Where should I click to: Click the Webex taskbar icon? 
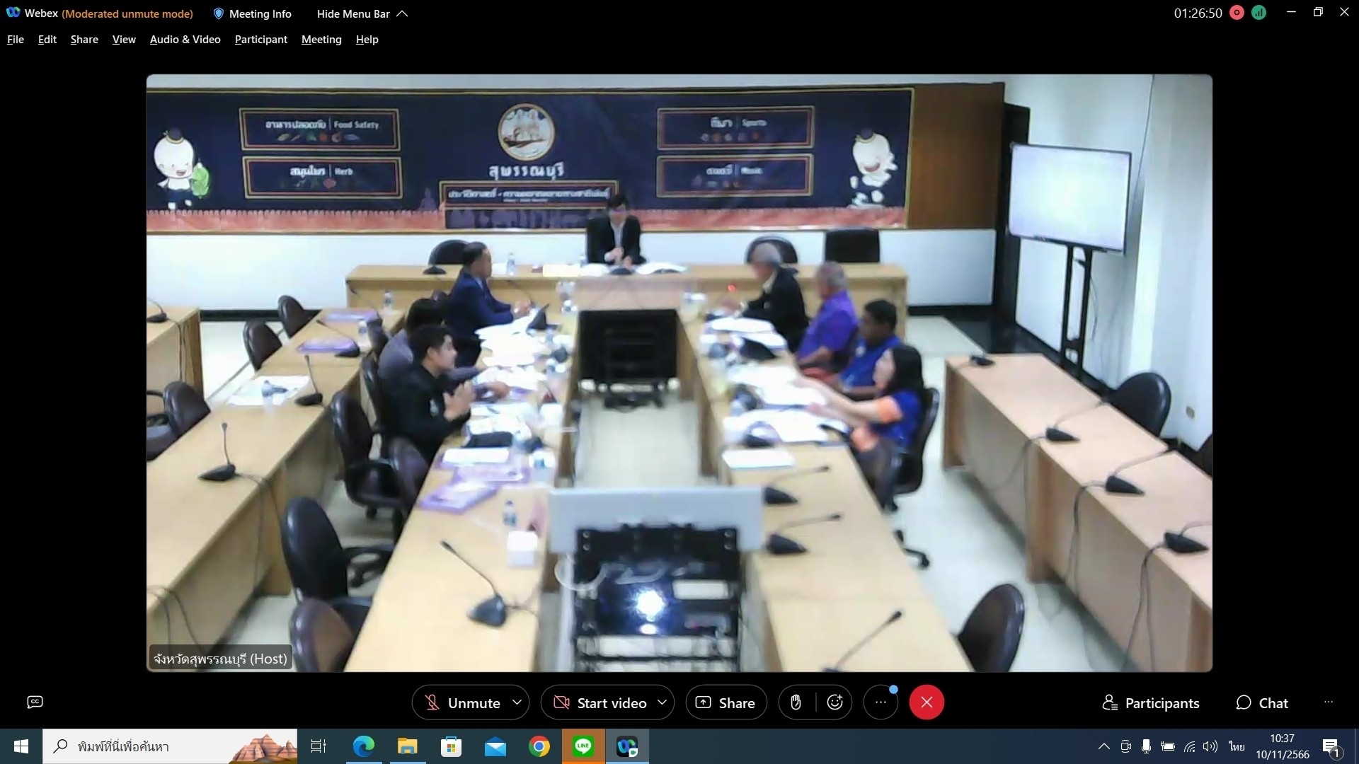tap(627, 746)
